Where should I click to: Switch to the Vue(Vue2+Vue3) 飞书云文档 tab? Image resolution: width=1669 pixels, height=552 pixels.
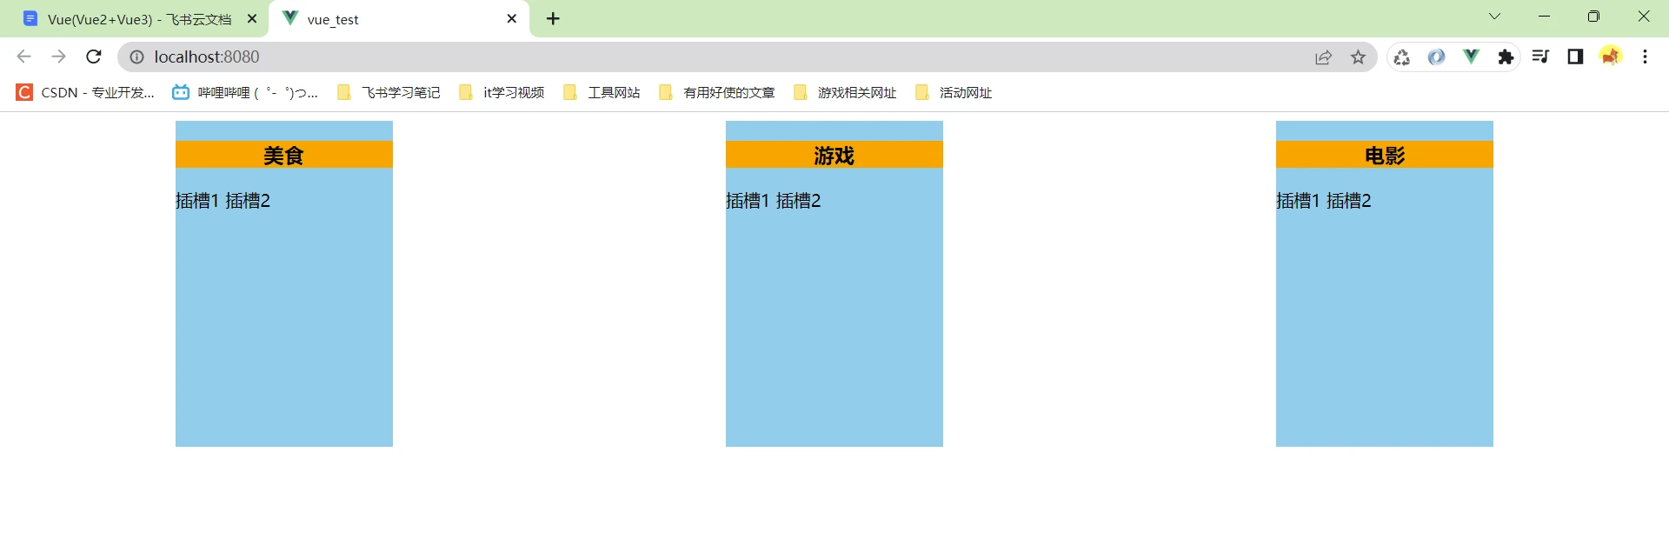(139, 19)
